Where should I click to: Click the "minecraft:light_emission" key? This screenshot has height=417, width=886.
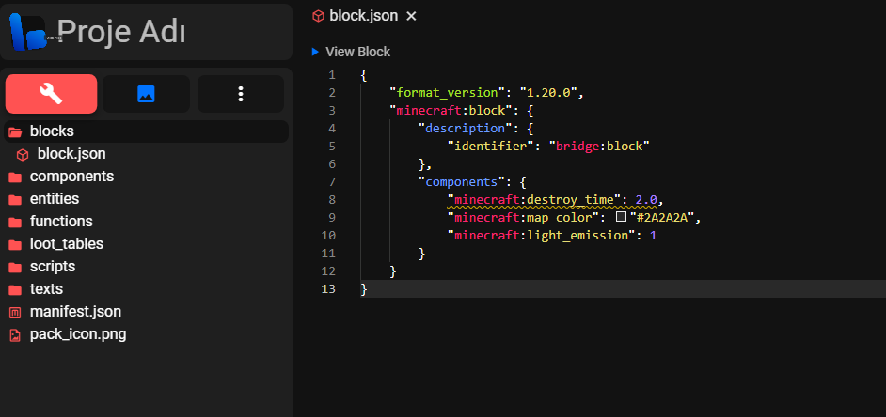(x=542, y=236)
